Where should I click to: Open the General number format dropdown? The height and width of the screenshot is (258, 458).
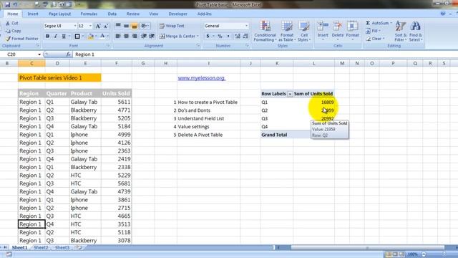pyautogui.click(x=246, y=26)
